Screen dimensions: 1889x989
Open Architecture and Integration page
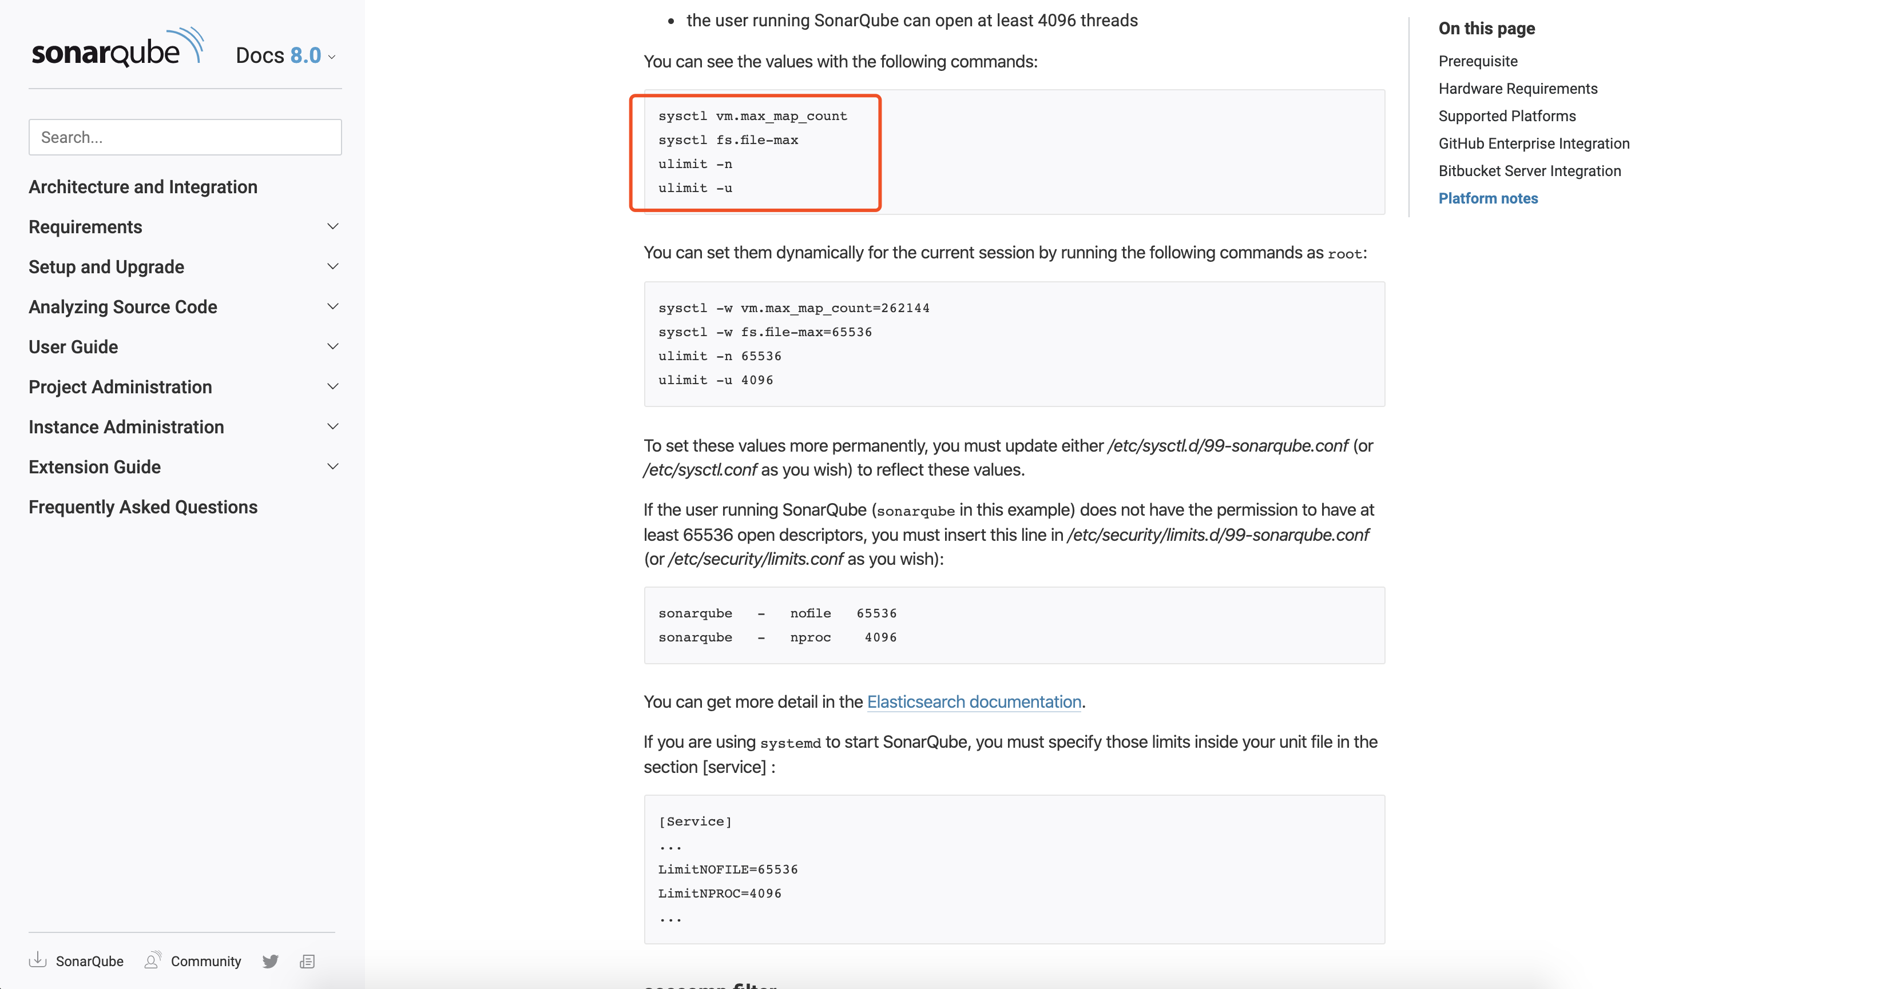point(143,187)
